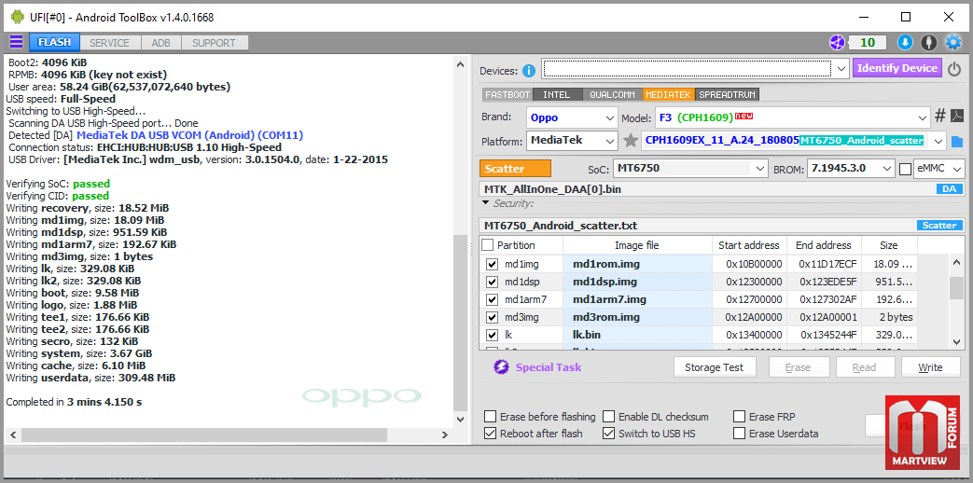Open the BROM version dropdown
The image size is (973, 483).
(851, 169)
